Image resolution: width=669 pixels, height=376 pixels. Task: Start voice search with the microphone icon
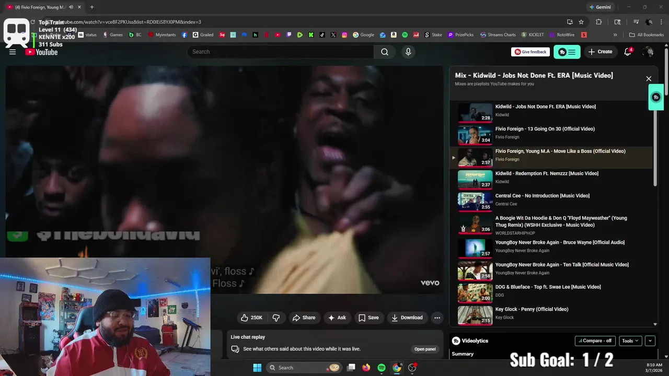click(408, 52)
